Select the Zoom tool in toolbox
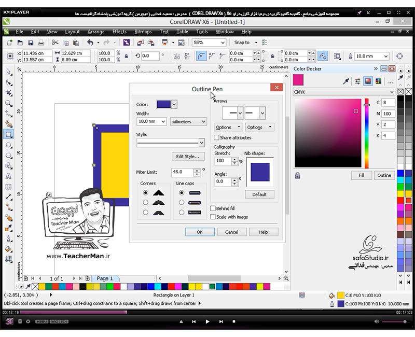The height and width of the screenshot is (337, 415). click(9, 103)
